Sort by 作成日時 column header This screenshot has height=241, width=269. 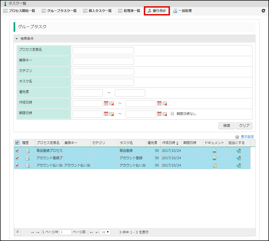[x=170, y=143]
